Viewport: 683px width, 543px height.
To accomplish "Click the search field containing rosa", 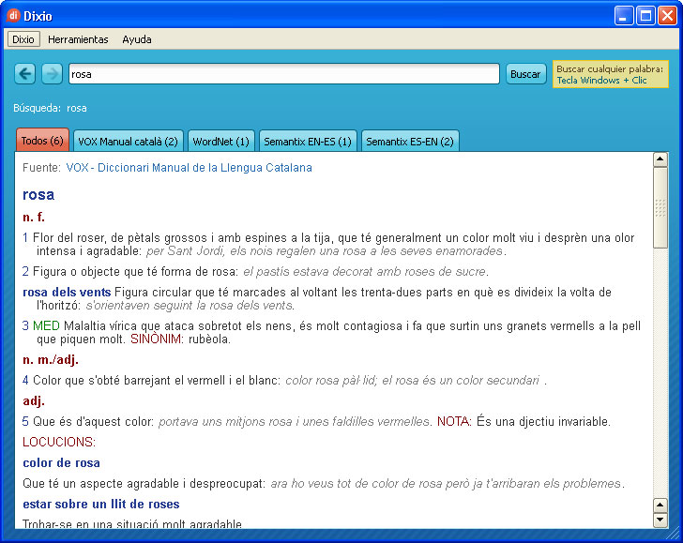I will (284, 74).
